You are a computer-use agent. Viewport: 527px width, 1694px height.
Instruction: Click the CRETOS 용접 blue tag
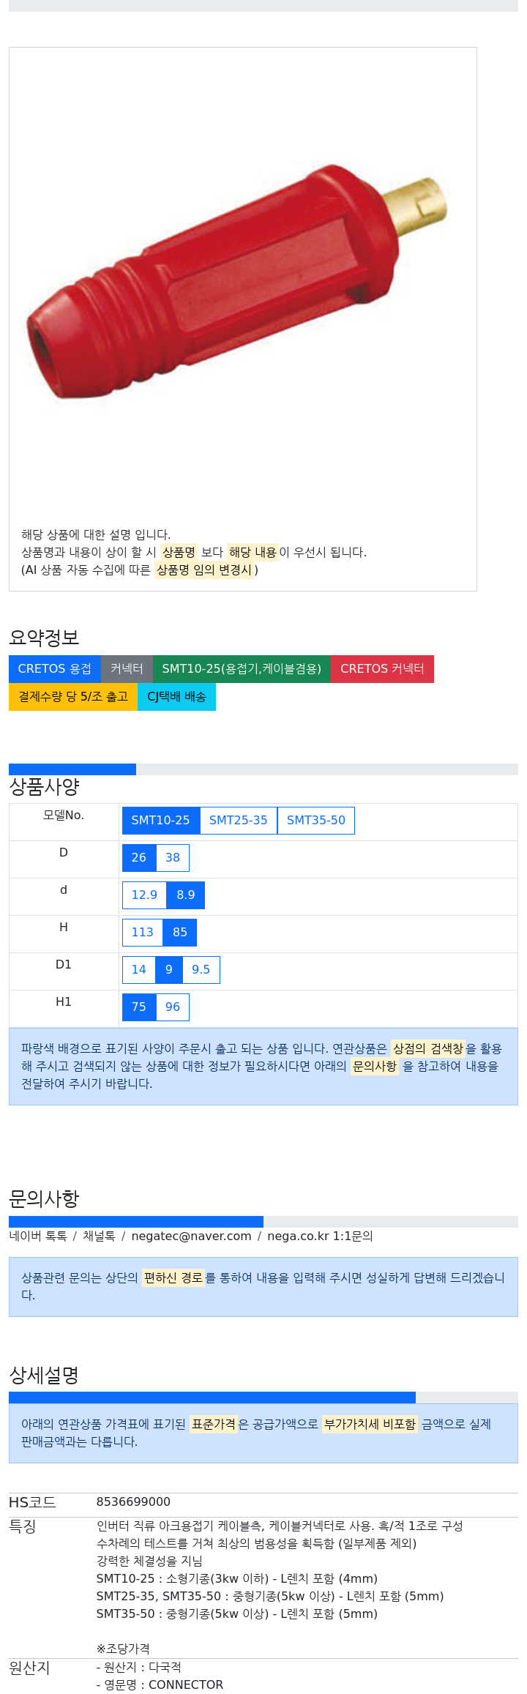55,669
